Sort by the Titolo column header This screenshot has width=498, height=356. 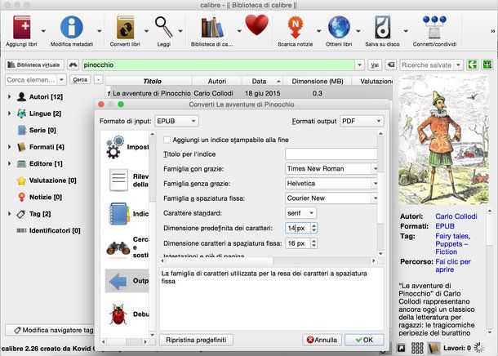152,82
